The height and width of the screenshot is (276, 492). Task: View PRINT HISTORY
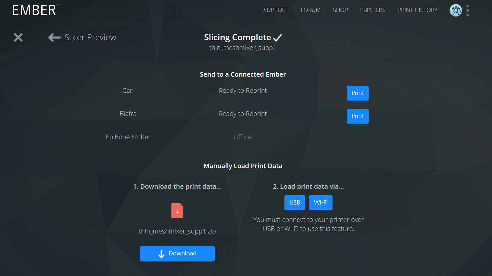(x=417, y=10)
